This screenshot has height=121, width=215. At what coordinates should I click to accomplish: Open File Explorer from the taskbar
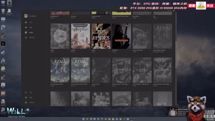coord(109,119)
